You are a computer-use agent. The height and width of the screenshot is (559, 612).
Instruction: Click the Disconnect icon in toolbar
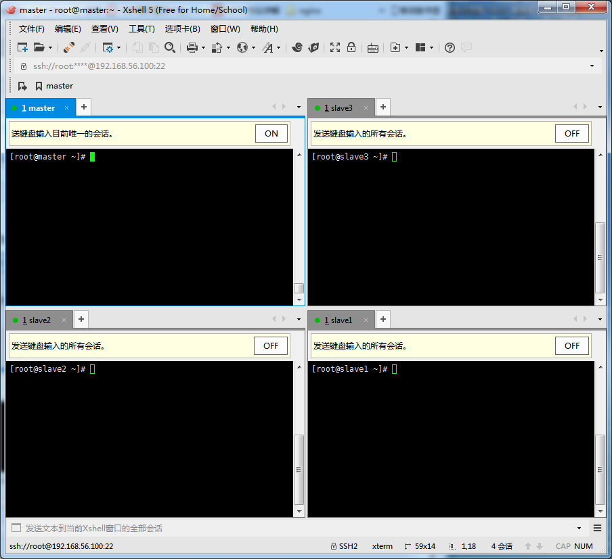point(85,47)
